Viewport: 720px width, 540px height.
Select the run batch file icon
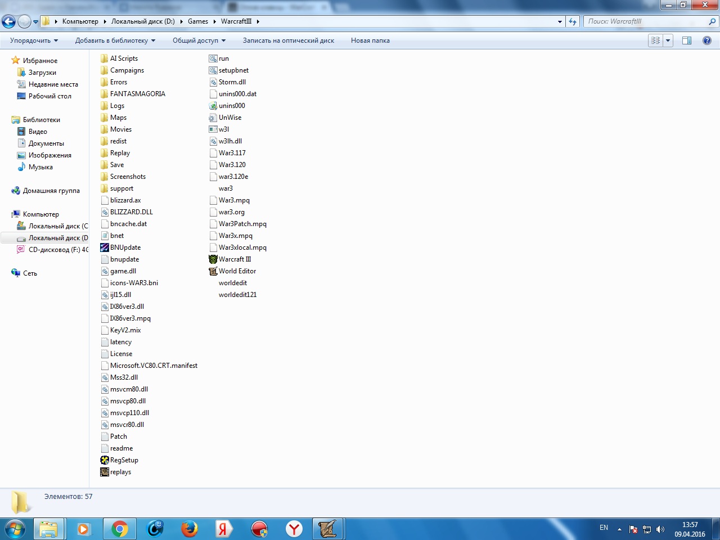coord(213,58)
